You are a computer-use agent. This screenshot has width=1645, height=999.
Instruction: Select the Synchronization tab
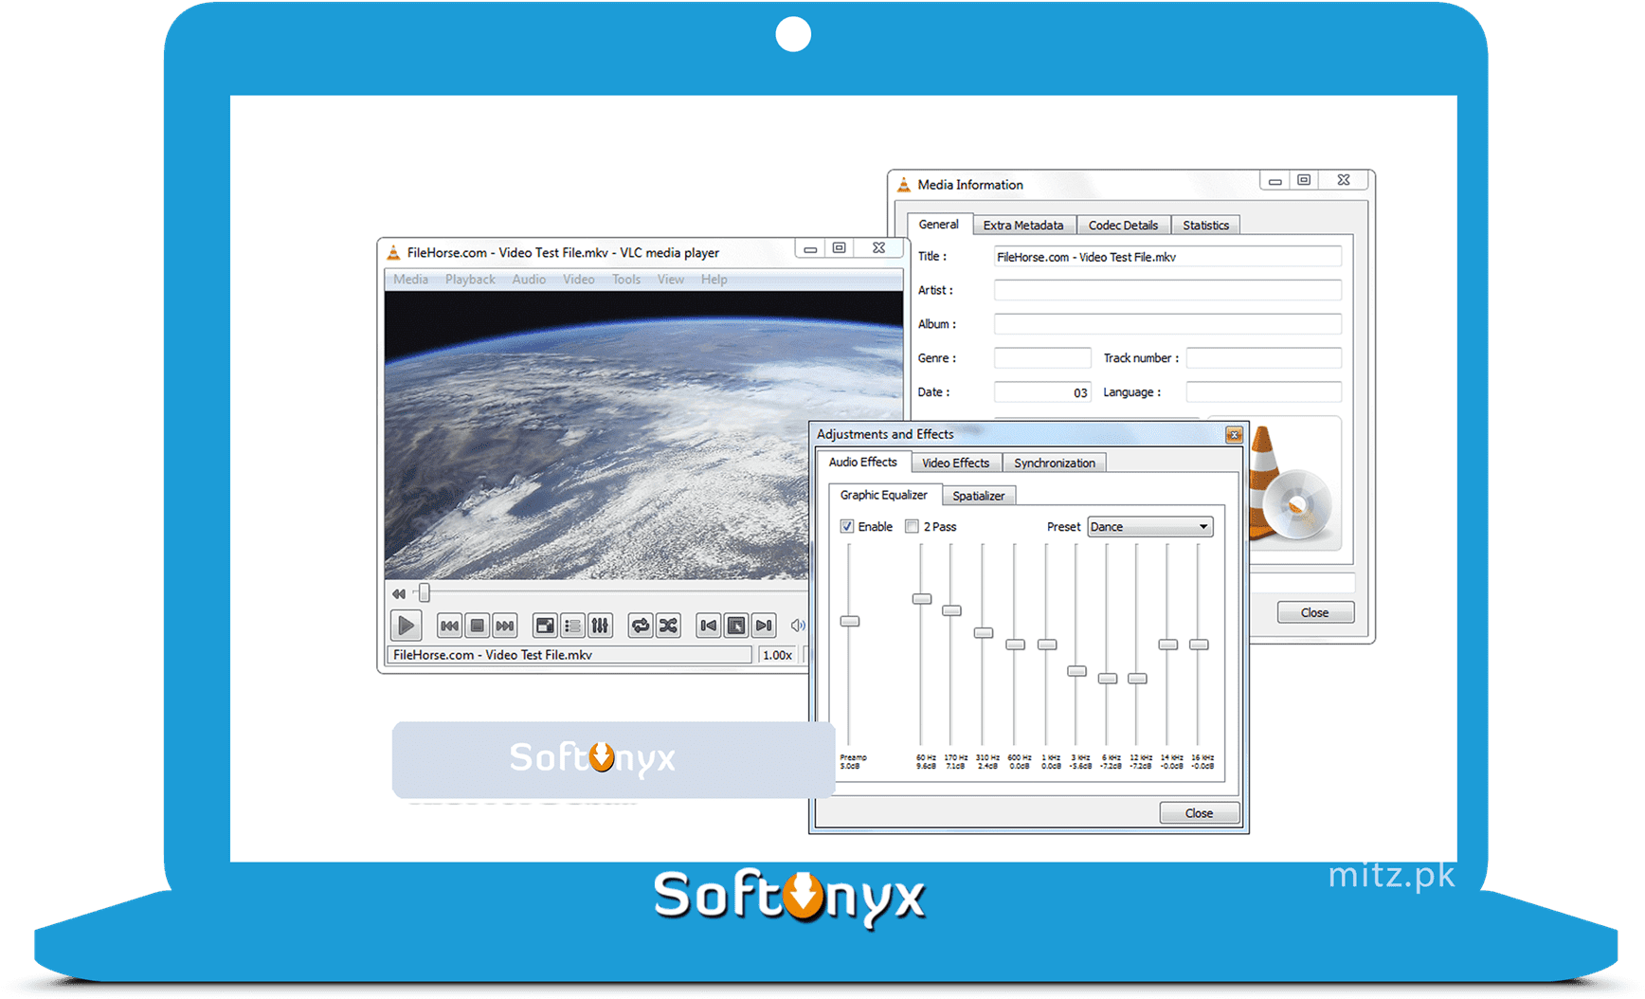[1054, 463]
